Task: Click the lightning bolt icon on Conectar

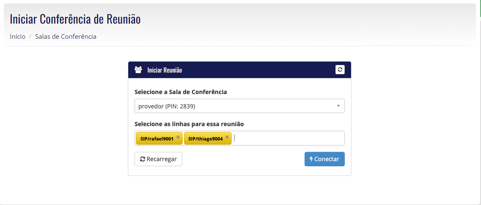Action: (311, 159)
